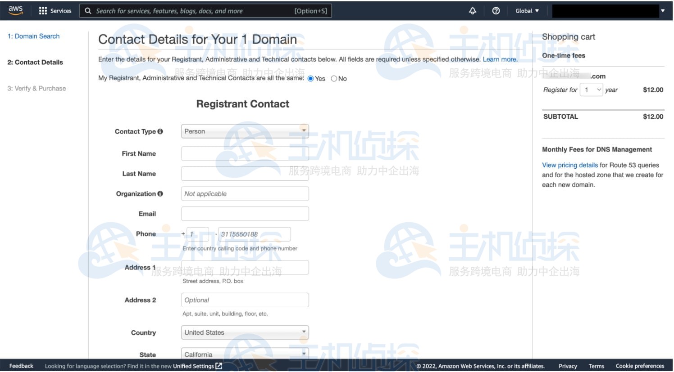The image size is (674, 372).
Task: Expand the Contact Type dropdown
Action: coord(245,131)
